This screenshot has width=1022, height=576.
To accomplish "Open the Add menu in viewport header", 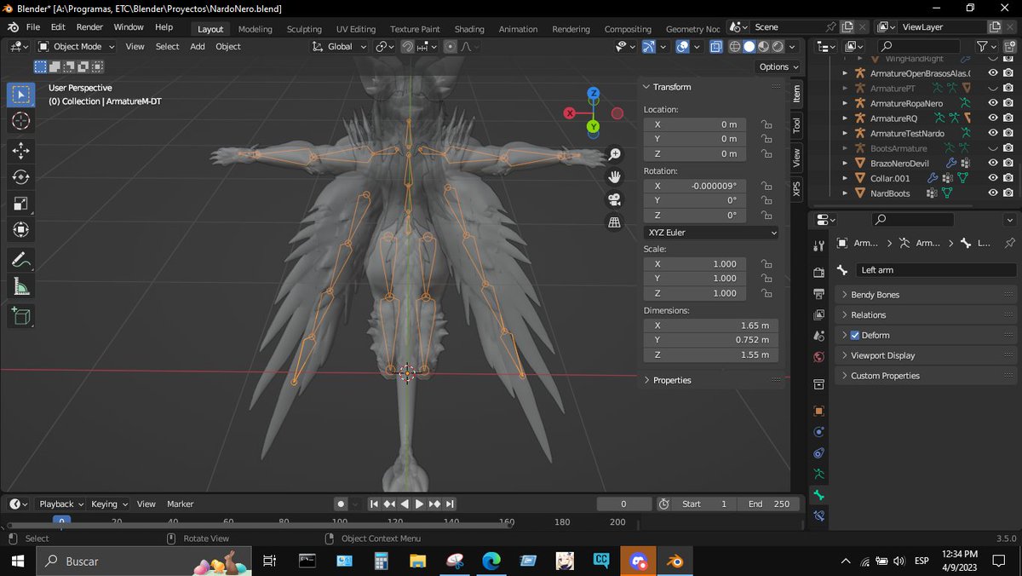I will coord(198,47).
